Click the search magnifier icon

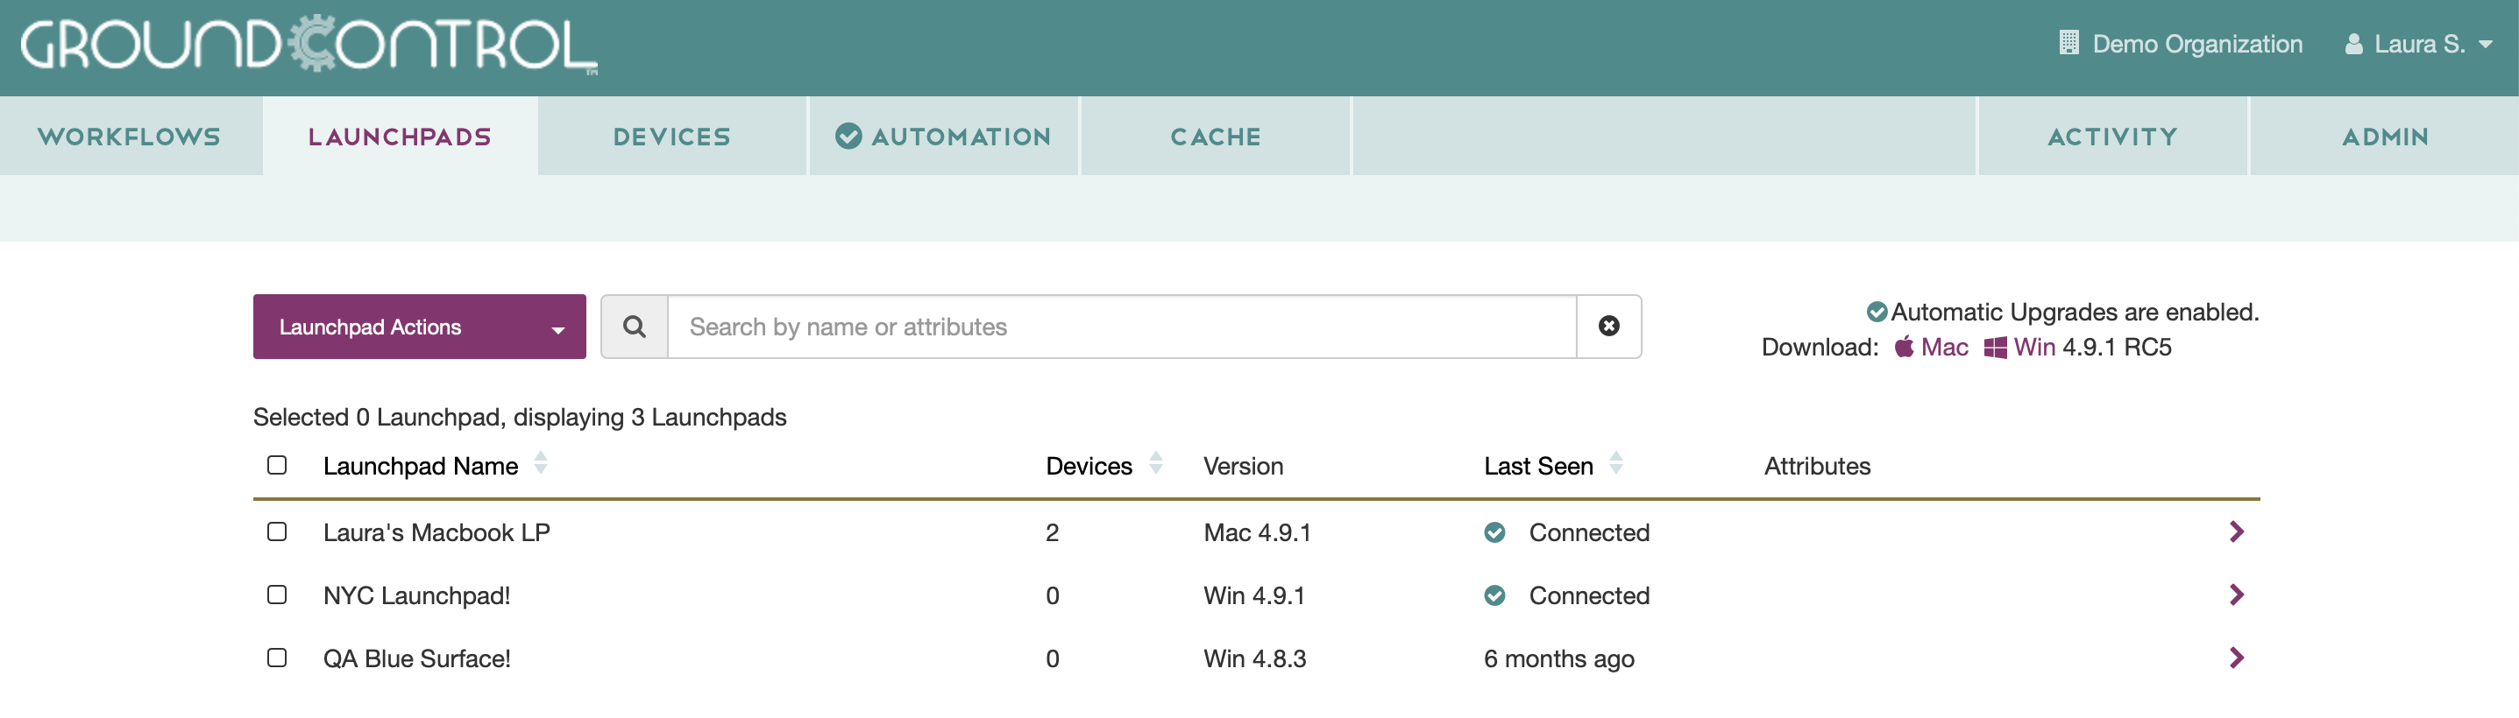[x=634, y=327]
